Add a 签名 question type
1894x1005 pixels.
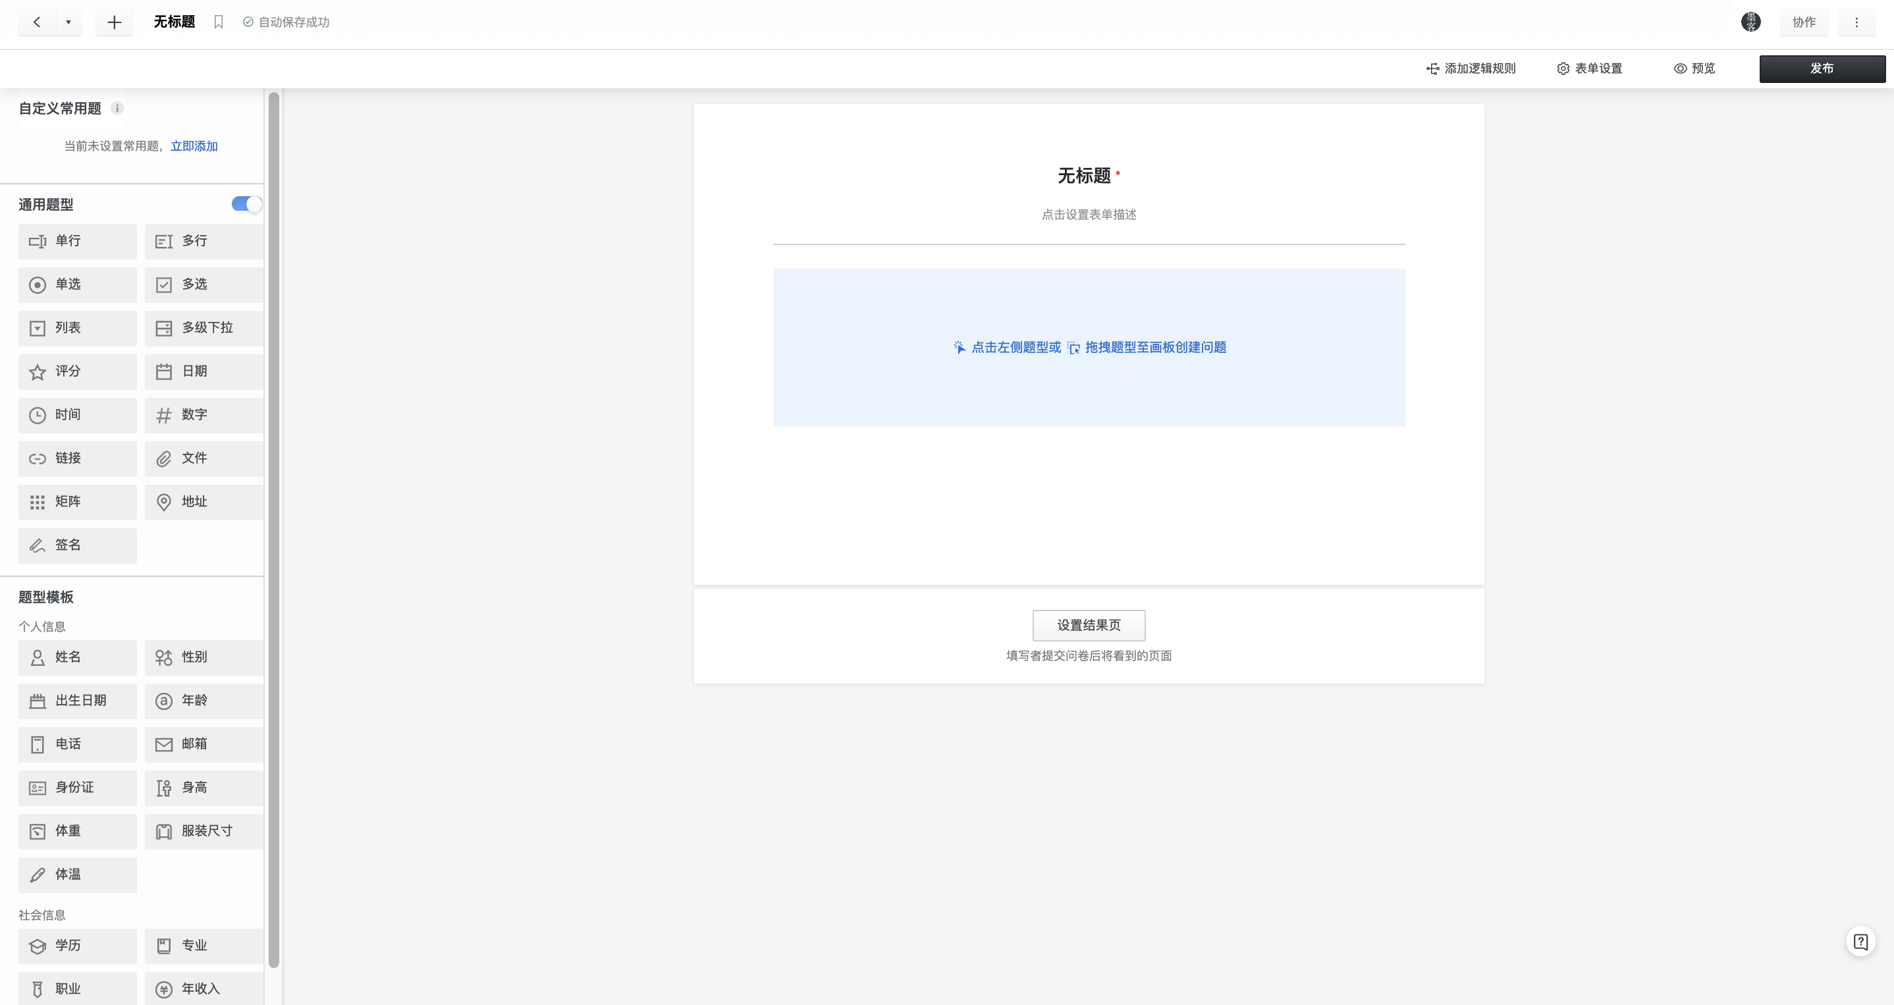click(x=77, y=545)
